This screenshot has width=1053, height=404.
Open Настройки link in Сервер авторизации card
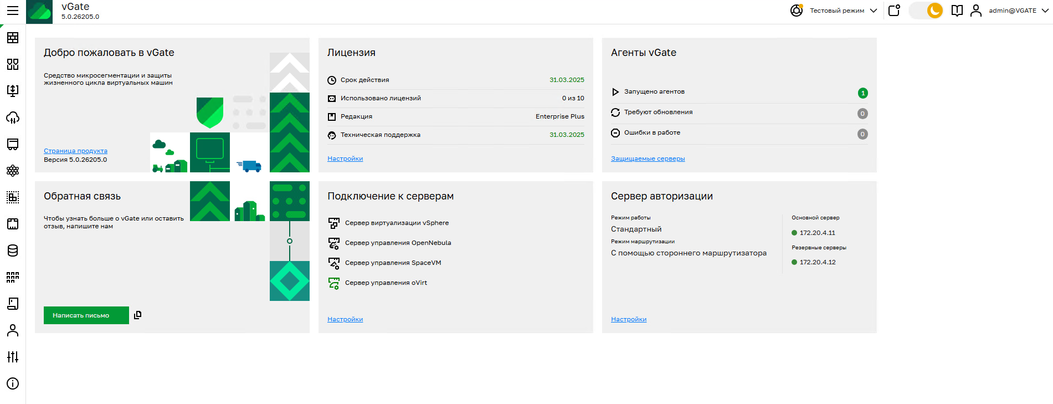pos(629,319)
